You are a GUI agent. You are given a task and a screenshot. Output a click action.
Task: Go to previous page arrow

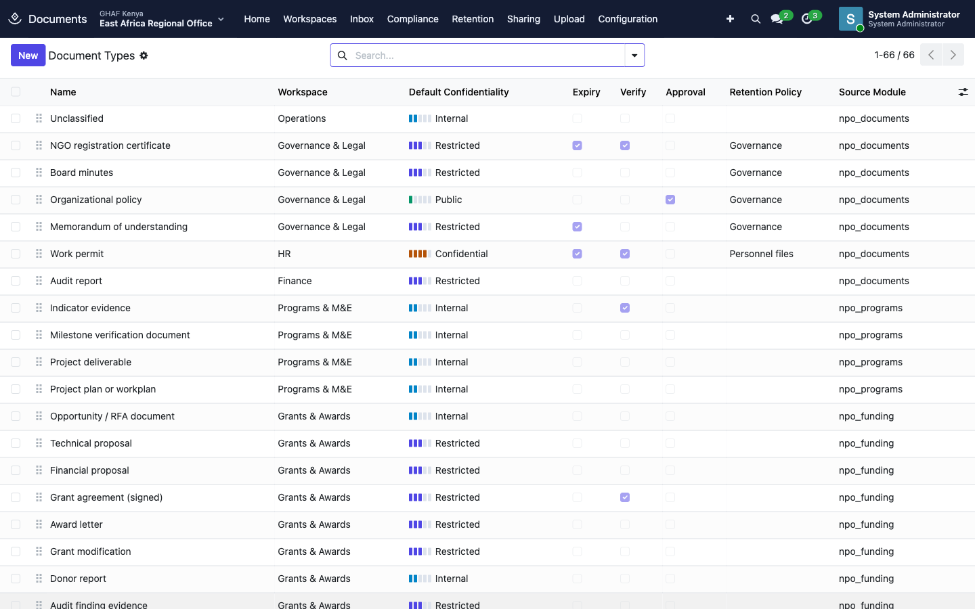click(931, 55)
